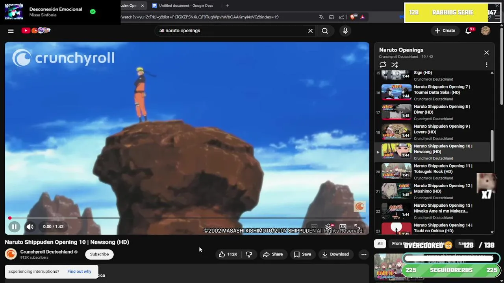Open player settings gear

[328, 227]
